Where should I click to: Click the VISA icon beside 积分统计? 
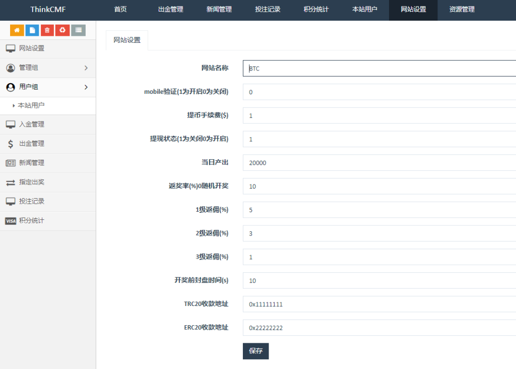click(x=11, y=221)
